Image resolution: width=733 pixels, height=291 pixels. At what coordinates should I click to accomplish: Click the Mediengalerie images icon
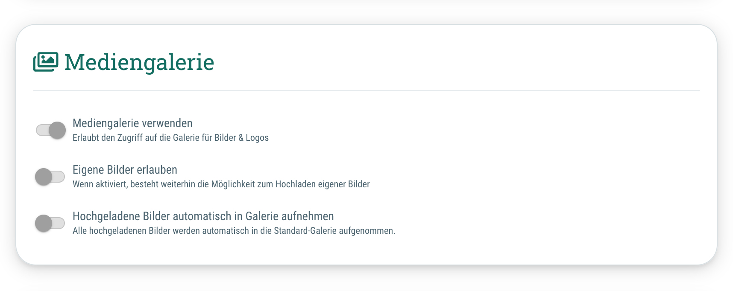point(46,62)
